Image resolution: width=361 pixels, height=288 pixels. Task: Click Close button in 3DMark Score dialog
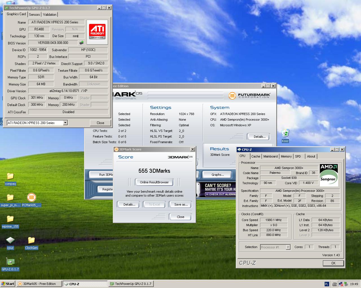tap(180, 217)
